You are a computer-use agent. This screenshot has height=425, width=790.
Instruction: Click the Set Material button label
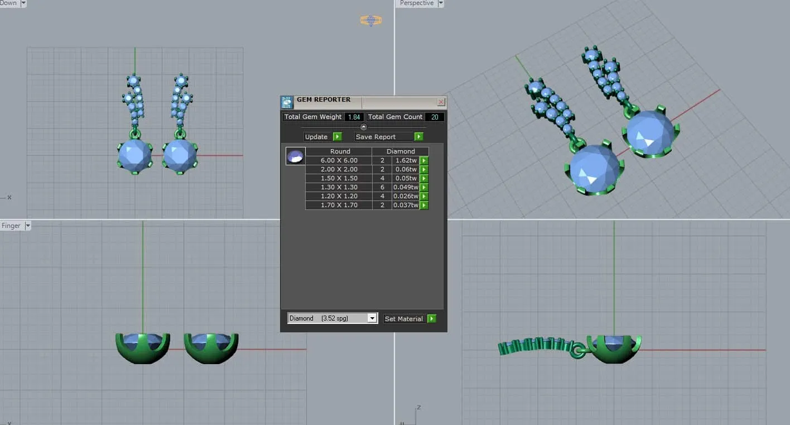404,319
